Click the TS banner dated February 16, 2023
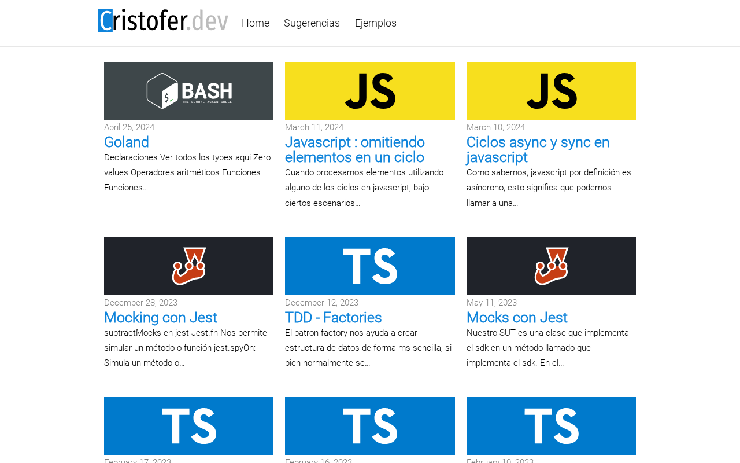The height and width of the screenshot is (463, 740). tap(370, 426)
